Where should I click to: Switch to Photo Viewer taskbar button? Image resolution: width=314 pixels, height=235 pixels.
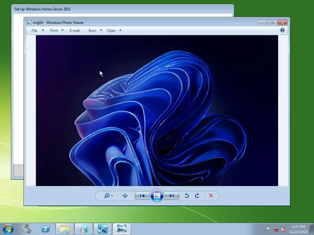coord(122,229)
